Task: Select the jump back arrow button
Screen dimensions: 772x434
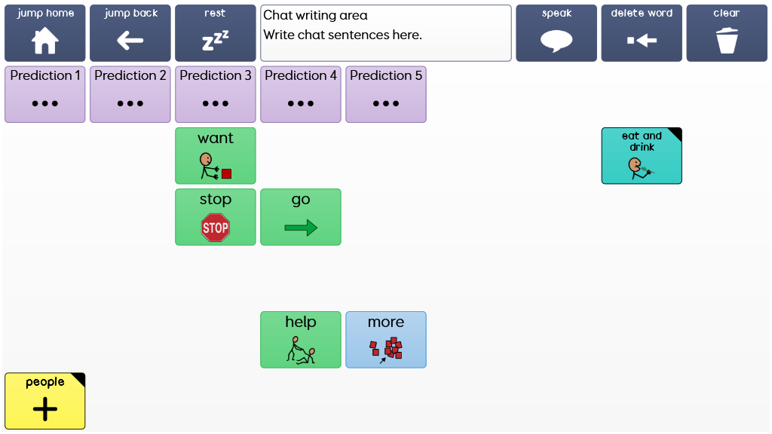Action: pyautogui.click(x=130, y=33)
